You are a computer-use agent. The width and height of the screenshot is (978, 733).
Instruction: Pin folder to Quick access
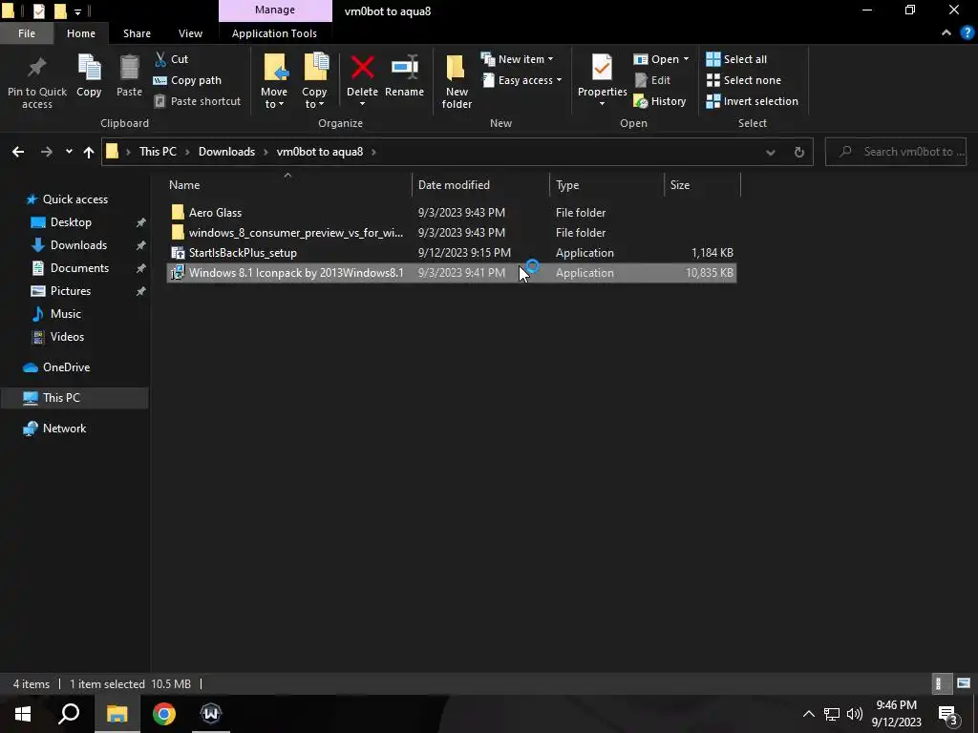point(37,82)
